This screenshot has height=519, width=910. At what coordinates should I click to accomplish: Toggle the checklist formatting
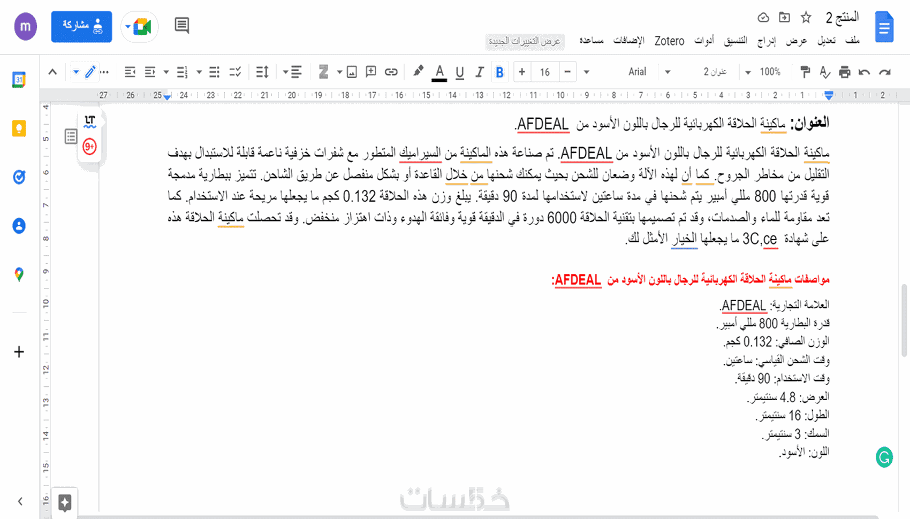235,72
